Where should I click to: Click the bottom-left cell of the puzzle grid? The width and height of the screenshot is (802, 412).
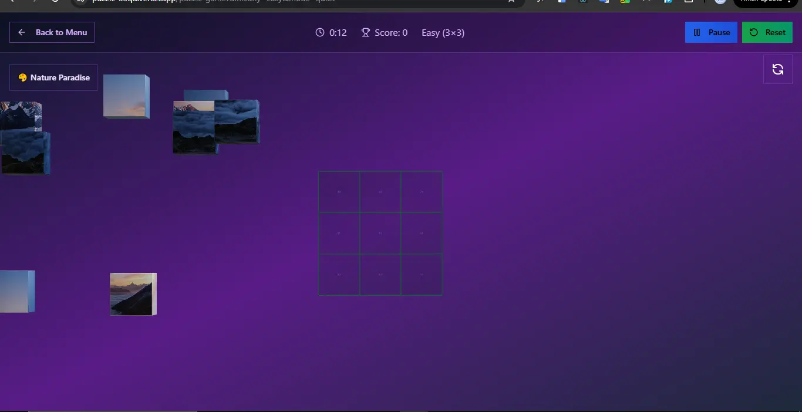click(x=339, y=274)
